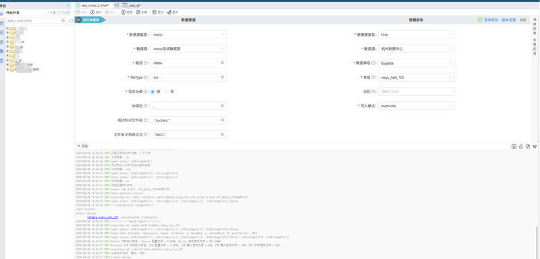Click the 数据来源 section heading

pos(188,20)
